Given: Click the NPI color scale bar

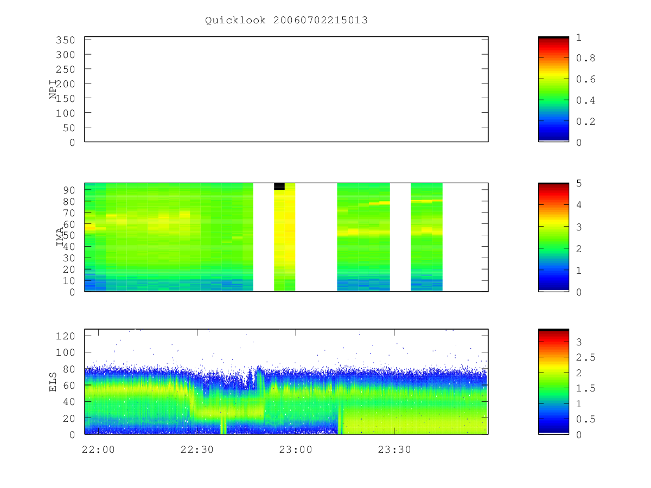Looking at the screenshot, I should pos(553,89).
